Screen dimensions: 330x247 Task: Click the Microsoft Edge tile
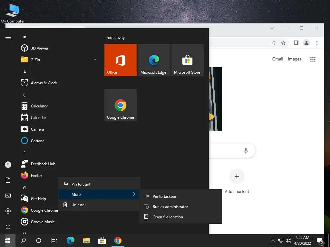tap(154, 60)
